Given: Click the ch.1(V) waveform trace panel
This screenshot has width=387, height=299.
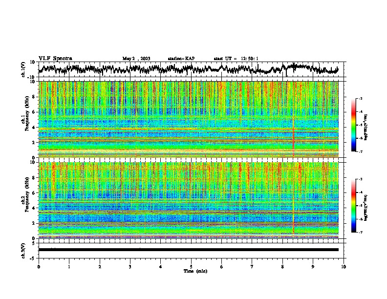Looking at the screenshot, I should pyautogui.click(x=192, y=69).
